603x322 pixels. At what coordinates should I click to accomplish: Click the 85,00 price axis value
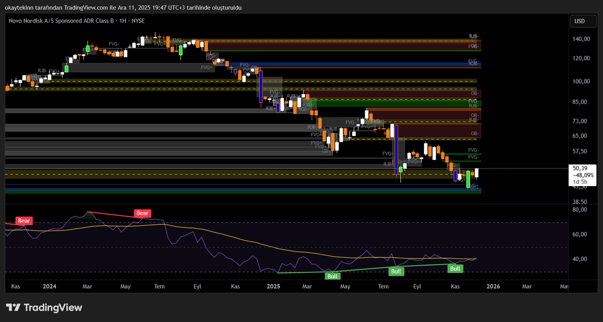[580, 102]
